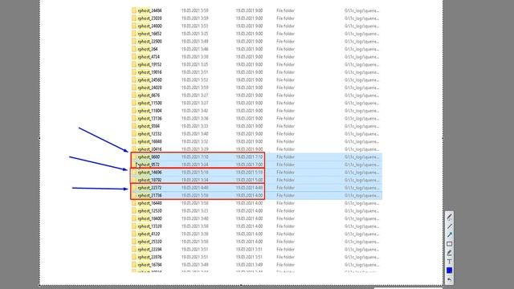Screen dimensions: 514x289
Task: Click the folder icon of rphost_4724
Action: pyautogui.click(x=134, y=57)
